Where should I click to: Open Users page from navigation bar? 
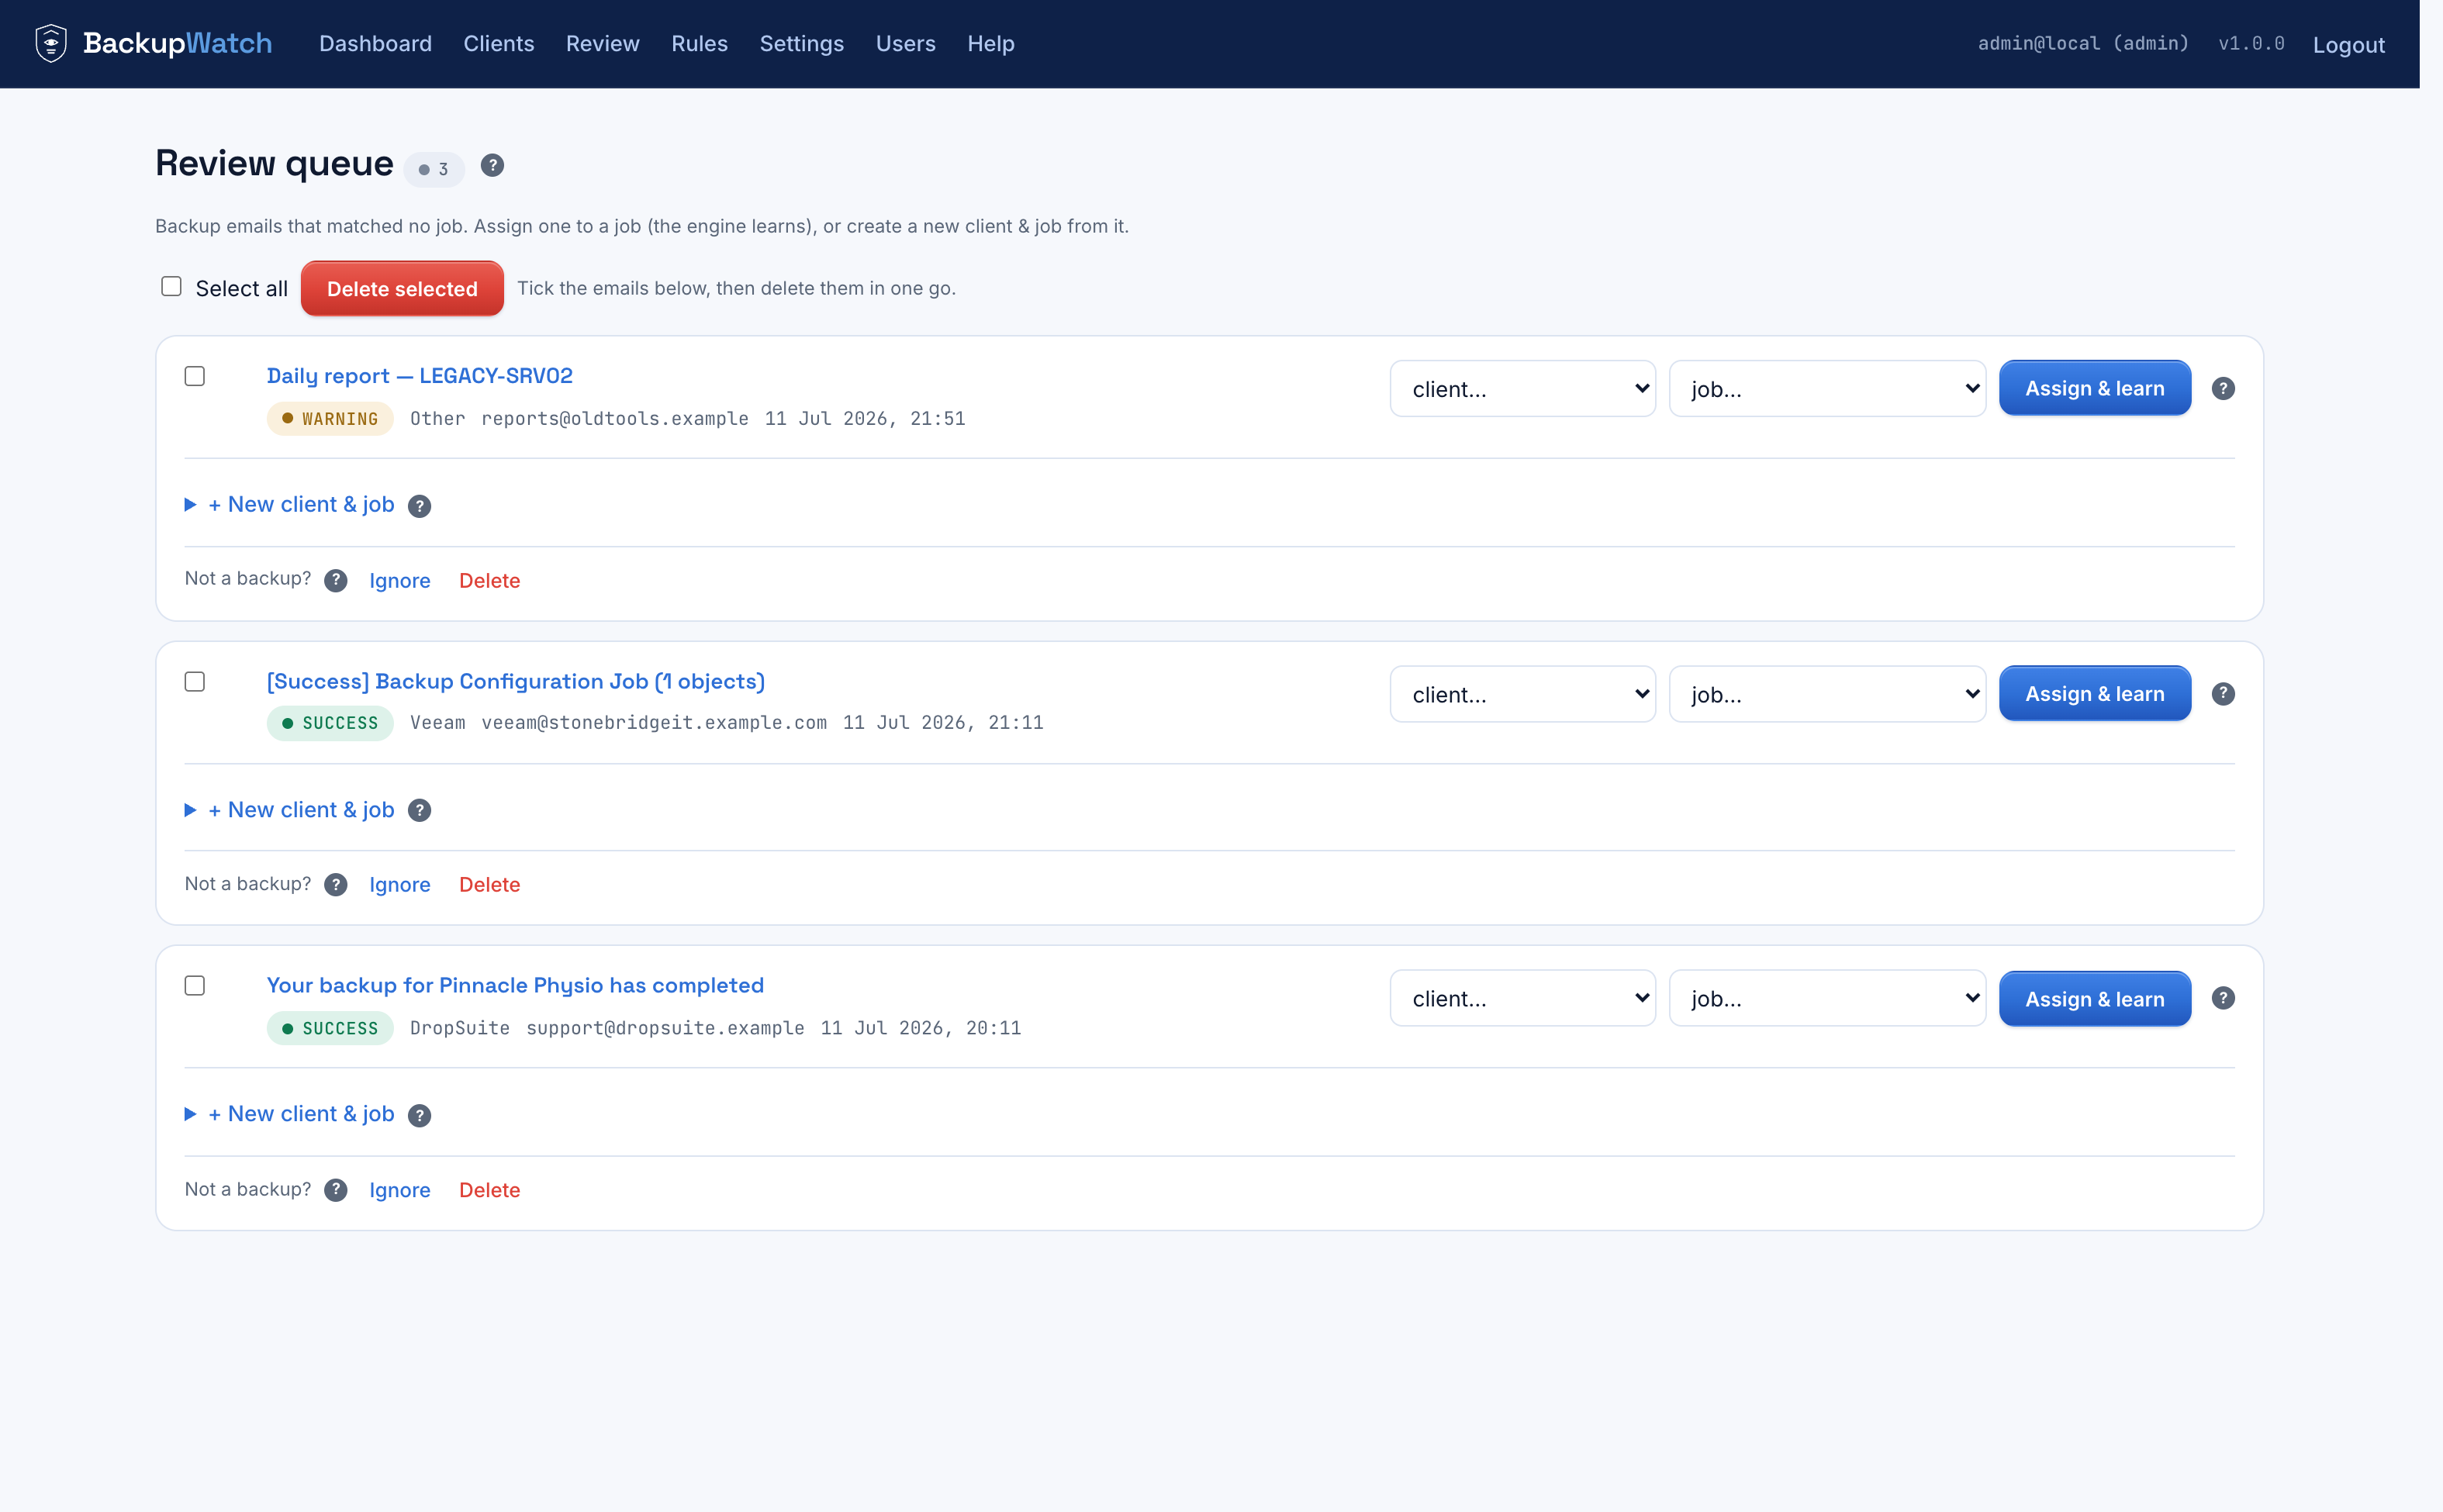905,44
